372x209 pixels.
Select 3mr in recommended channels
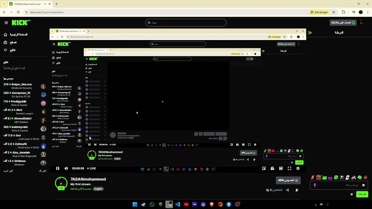pos(25,137)
